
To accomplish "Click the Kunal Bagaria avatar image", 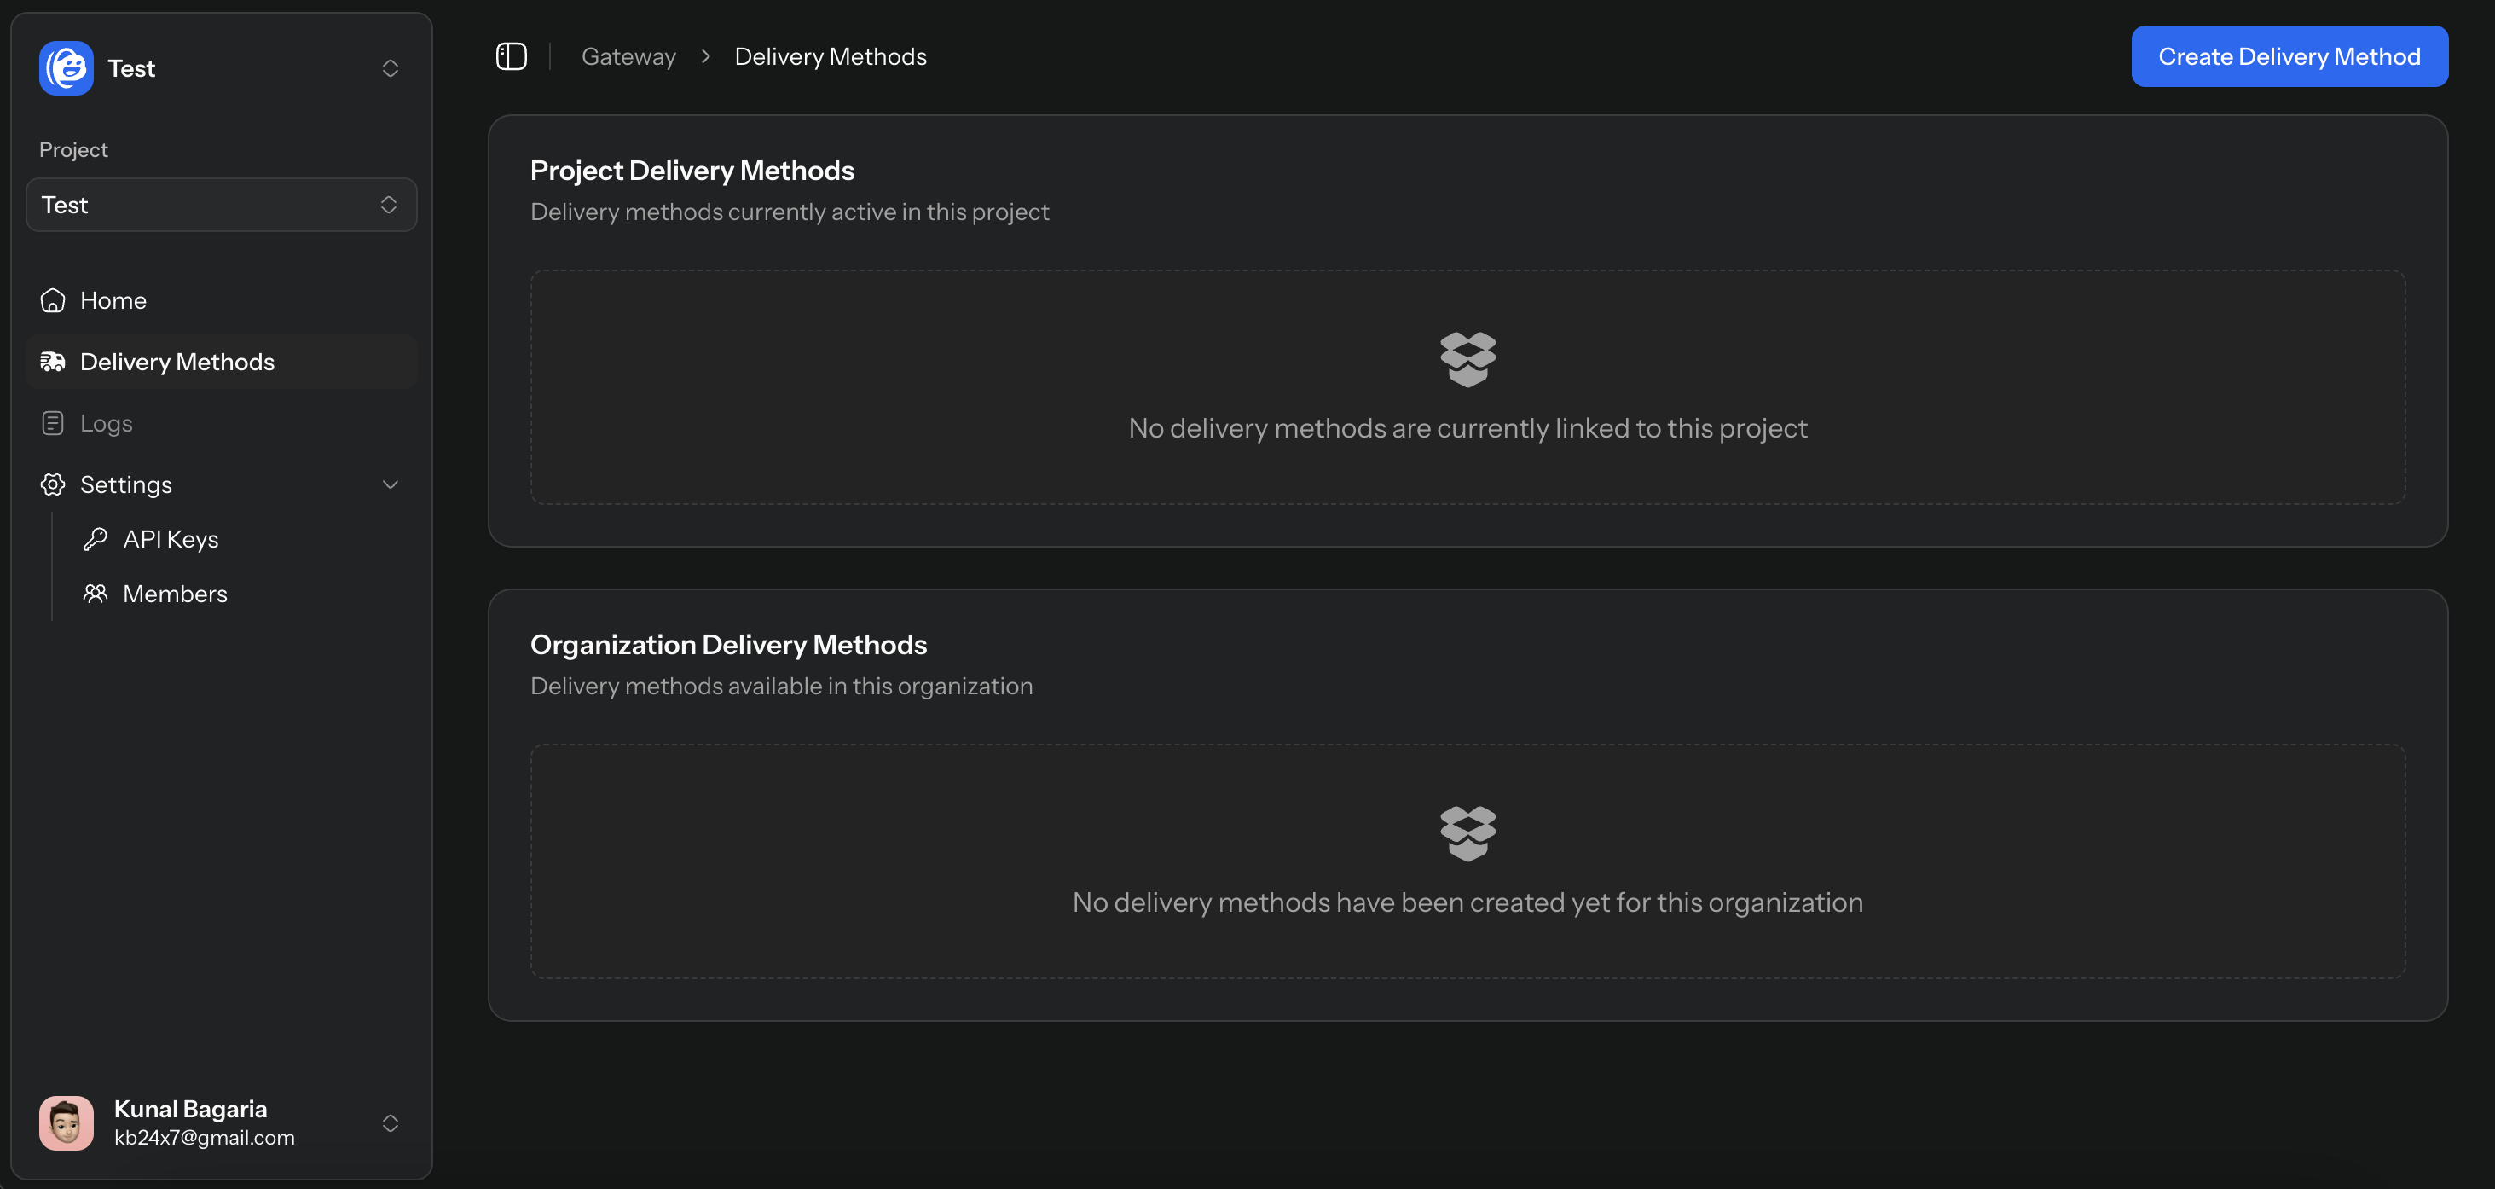I will point(66,1122).
